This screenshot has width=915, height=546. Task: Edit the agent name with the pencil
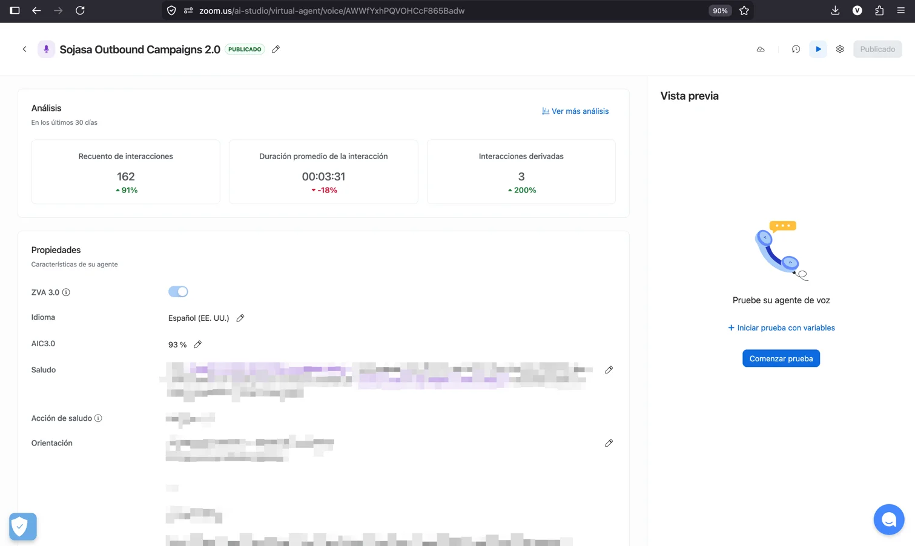276,49
